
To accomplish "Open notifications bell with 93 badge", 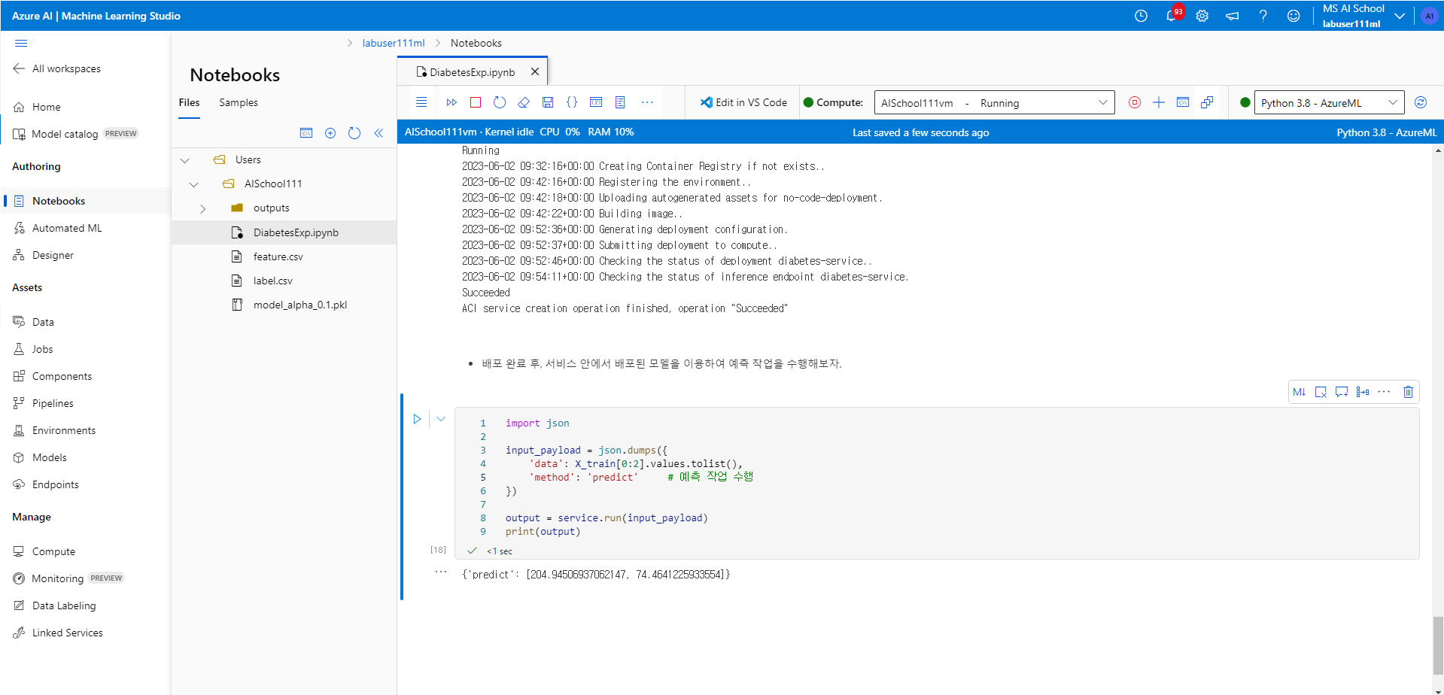I will (1172, 15).
